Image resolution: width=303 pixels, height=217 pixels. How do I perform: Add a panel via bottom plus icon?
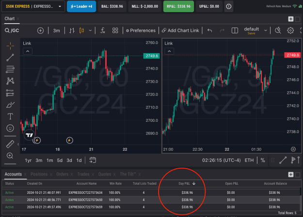coord(291,174)
